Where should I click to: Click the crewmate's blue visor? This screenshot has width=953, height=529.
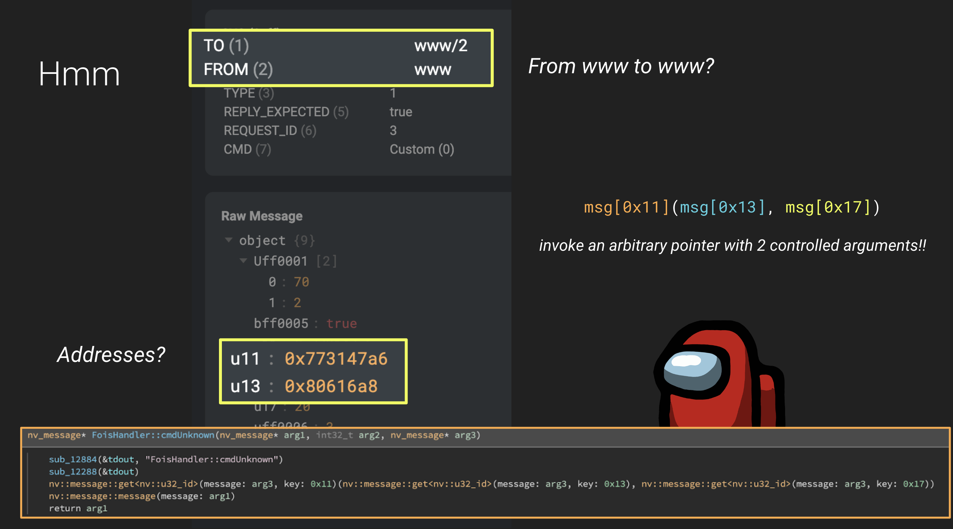(x=692, y=370)
